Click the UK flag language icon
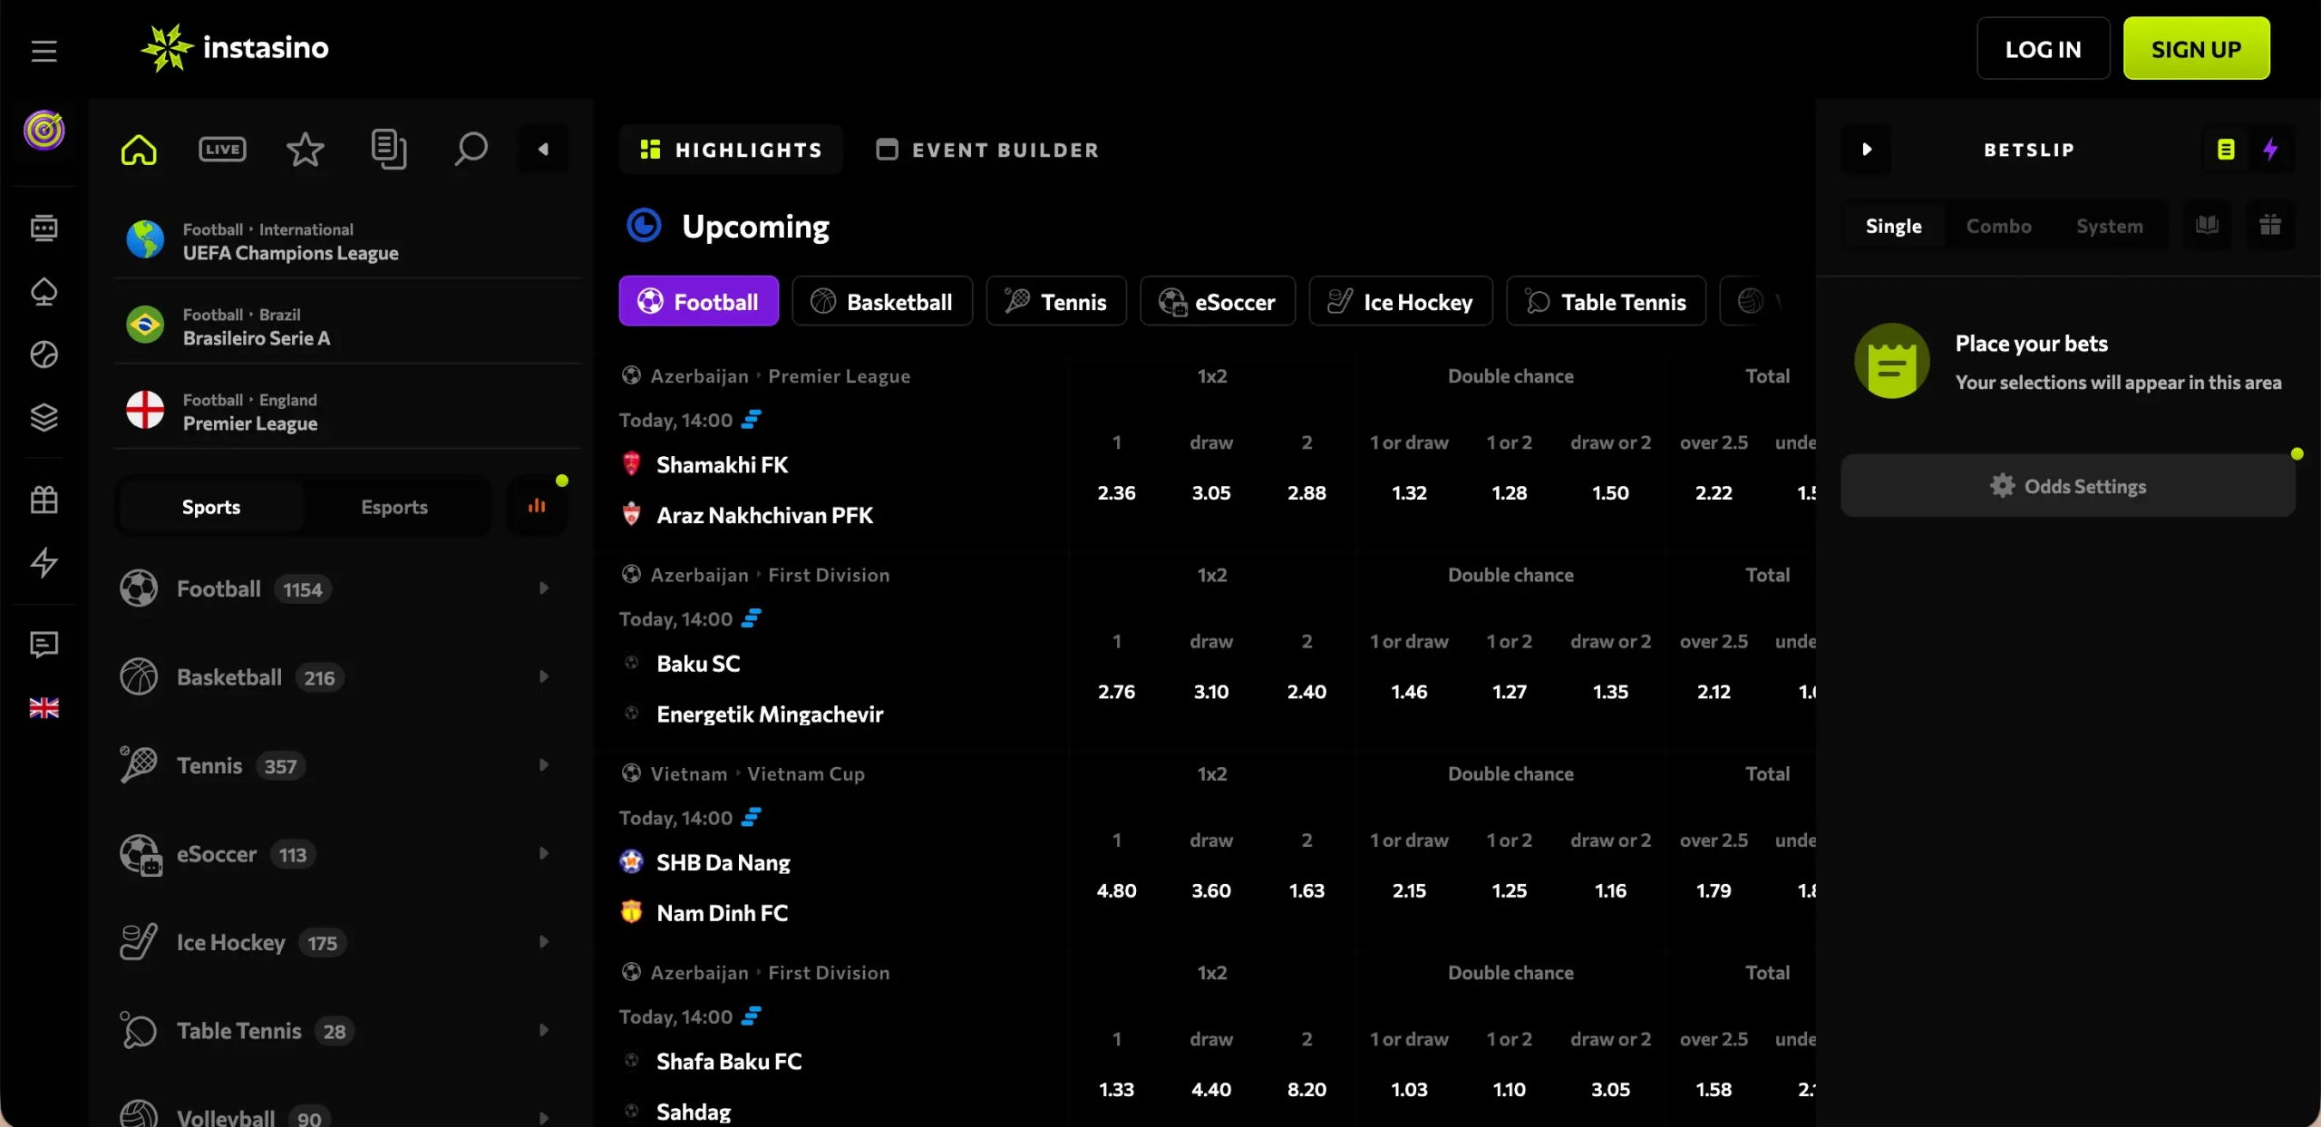This screenshot has height=1127, width=2321. click(x=44, y=708)
